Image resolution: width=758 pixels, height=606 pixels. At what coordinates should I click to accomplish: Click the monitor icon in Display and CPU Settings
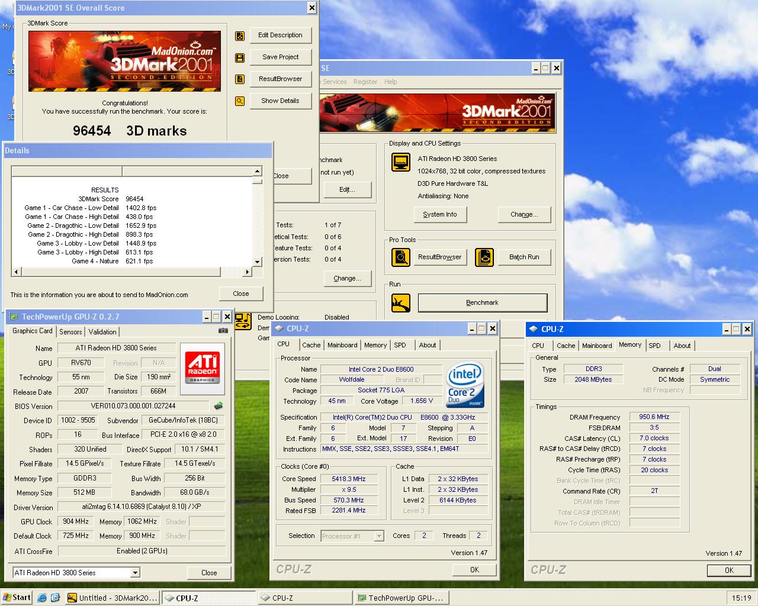coord(401,162)
